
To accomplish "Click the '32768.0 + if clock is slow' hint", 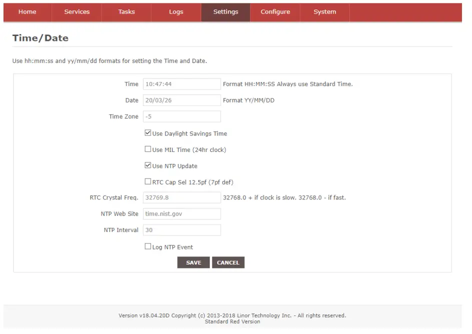I will [284, 198].
